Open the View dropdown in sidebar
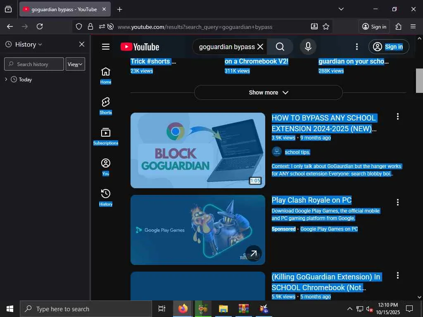This screenshot has height=317, width=423. (x=75, y=64)
